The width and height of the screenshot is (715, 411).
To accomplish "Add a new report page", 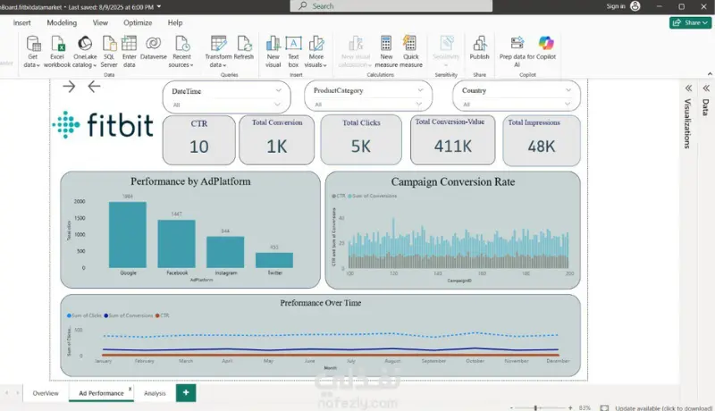I will (186, 393).
